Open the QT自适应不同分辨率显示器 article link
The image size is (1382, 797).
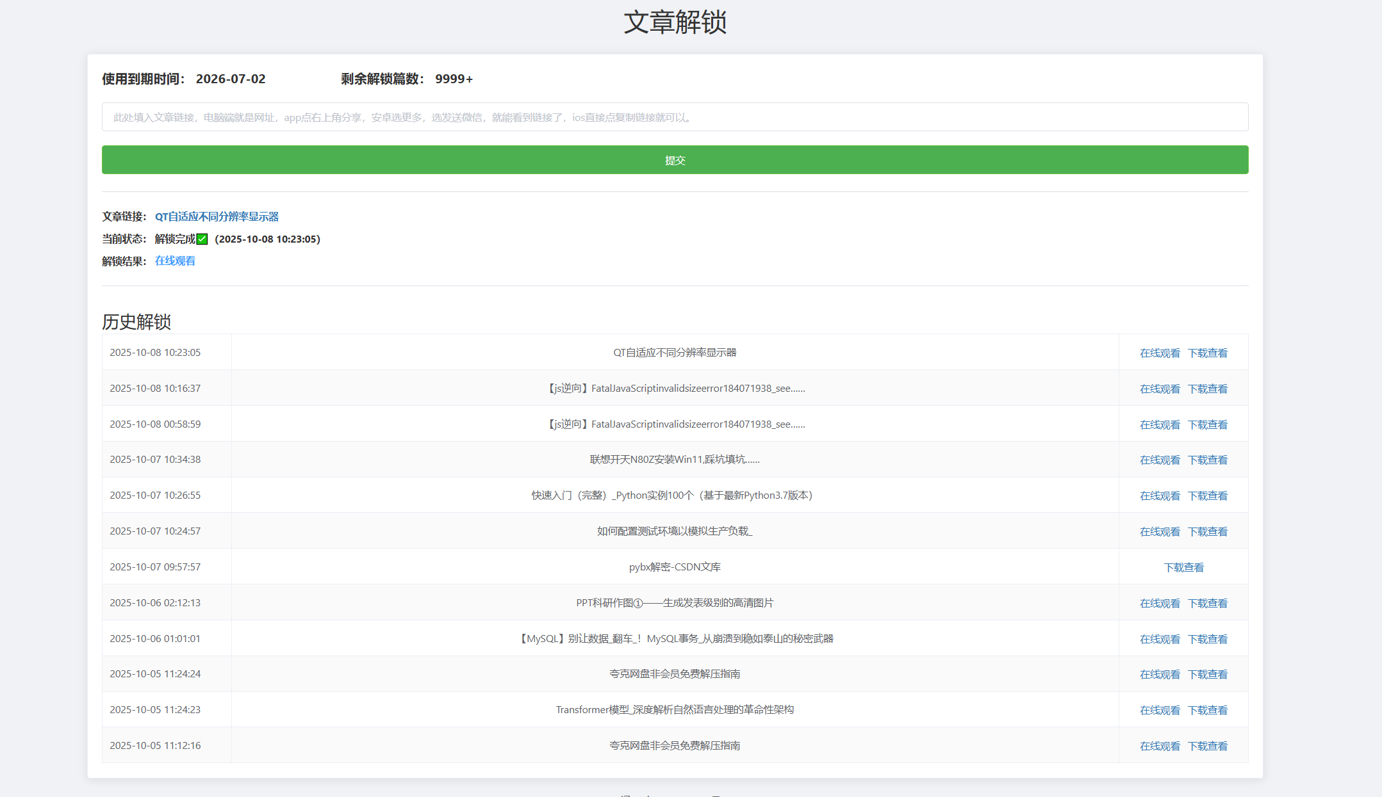click(217, 216)
